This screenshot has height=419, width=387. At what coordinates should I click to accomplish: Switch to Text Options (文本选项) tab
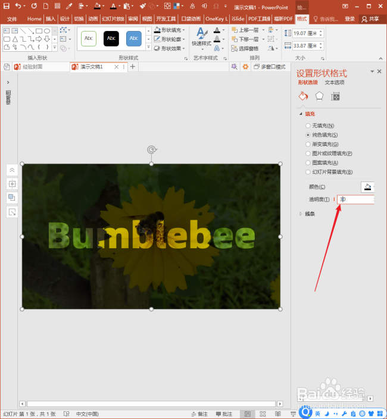335,82
